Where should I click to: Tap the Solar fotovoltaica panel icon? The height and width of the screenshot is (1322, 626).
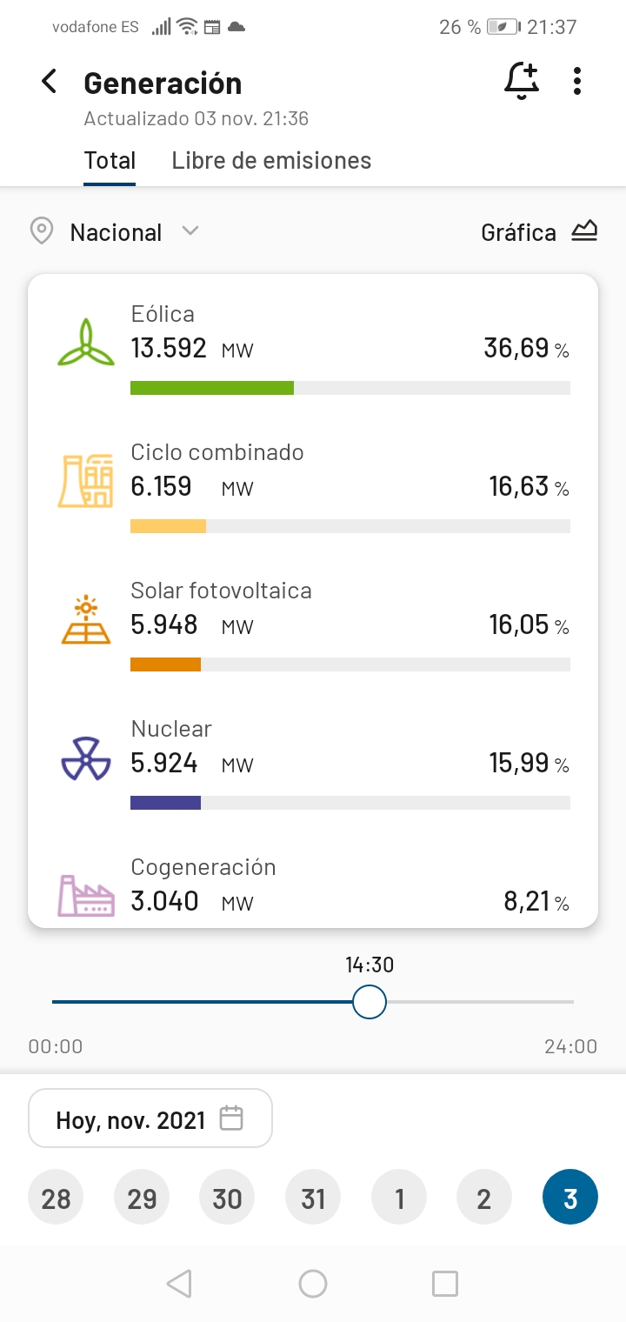(85, 619)
